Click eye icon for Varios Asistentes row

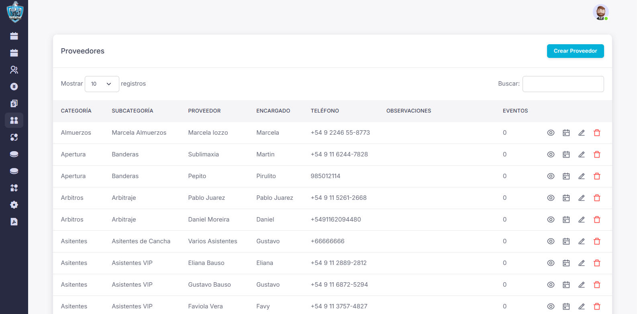coord(551,241)
